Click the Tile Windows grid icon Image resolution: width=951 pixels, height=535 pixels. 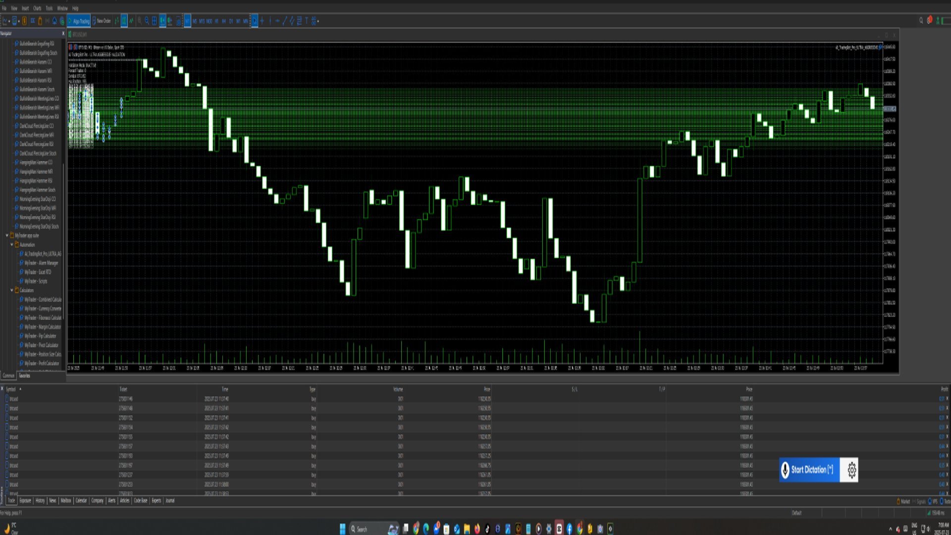tap(154, 21)
